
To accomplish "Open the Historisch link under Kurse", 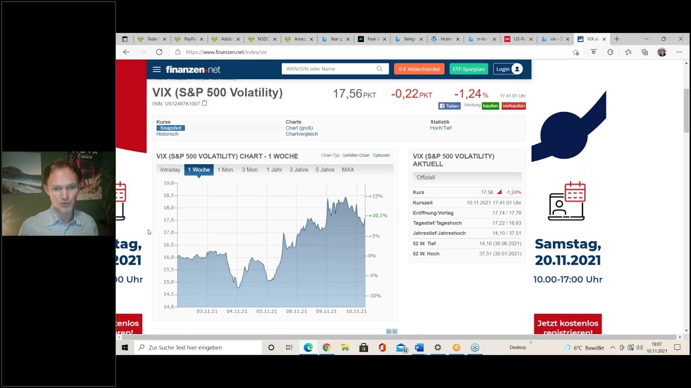I will [x=167, y=134].
